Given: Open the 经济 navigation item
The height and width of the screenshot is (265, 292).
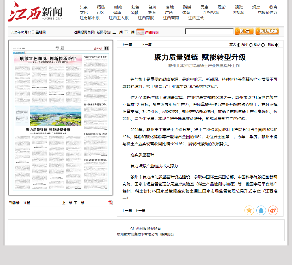Looking at the screenshot, I should [153, 7].
